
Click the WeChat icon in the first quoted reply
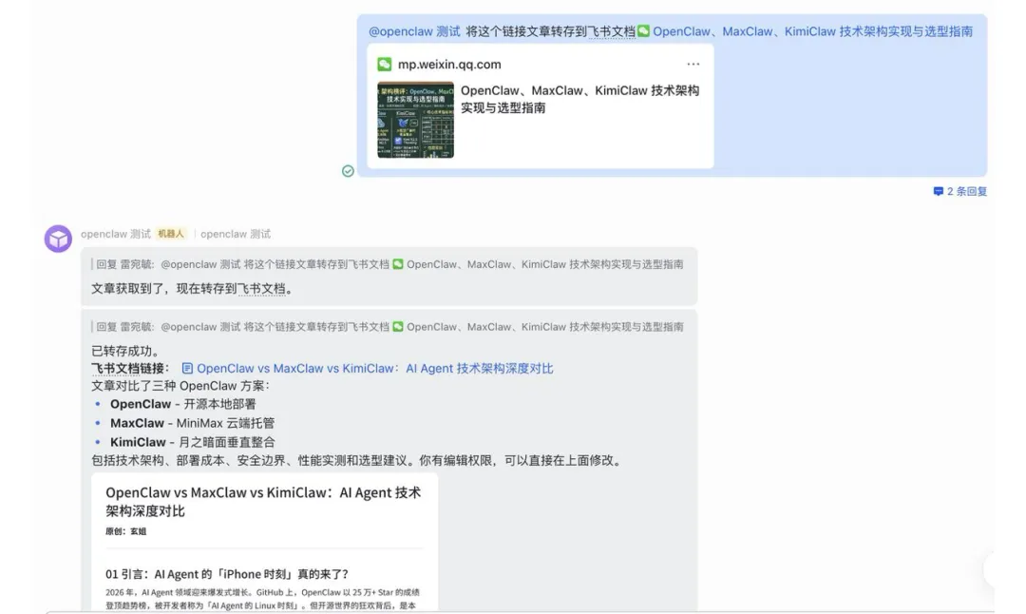pos(398,264)
